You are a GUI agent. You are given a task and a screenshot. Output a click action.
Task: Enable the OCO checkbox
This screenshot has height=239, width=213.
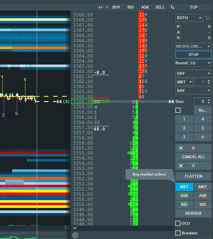tap(178, 223)
